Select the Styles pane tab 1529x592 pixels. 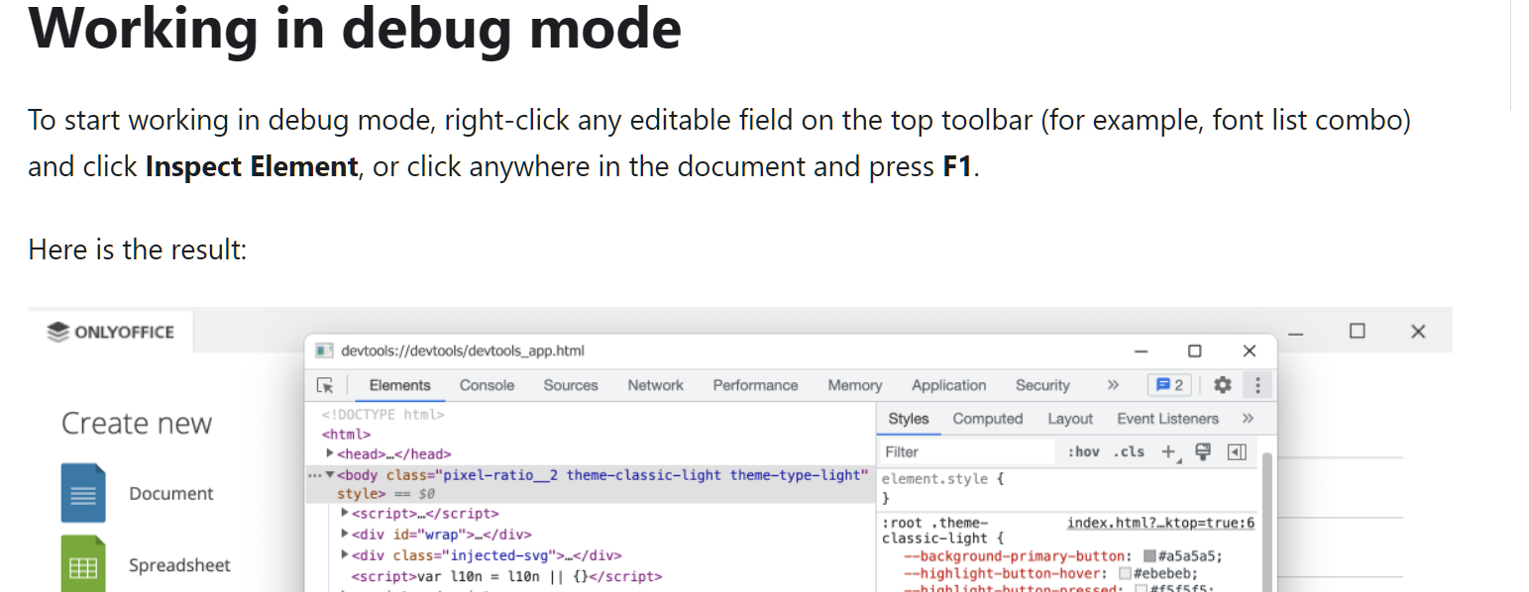coord(908,419)
